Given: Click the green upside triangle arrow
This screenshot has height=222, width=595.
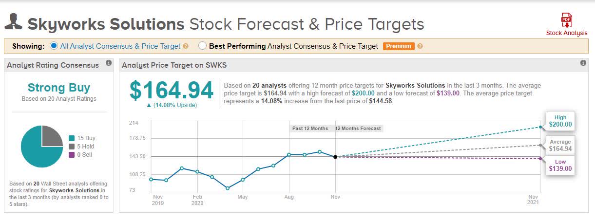Looking at the screenshot, I should pyautogui.click(x=149, y=105).
